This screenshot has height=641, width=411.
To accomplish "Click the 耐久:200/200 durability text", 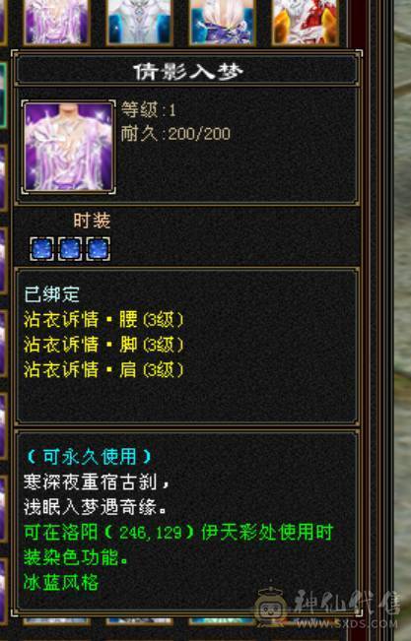I will 175,134.
